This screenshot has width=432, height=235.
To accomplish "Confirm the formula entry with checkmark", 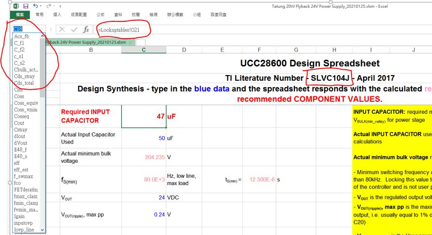I will [74, 30].
